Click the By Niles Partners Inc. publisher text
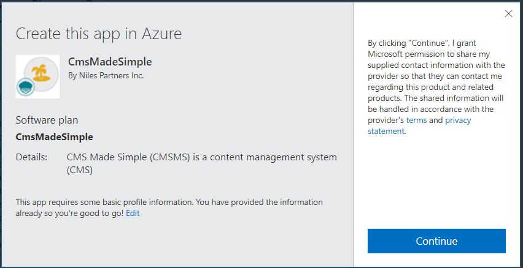This screenshot has width=523, height=268. 106,76
